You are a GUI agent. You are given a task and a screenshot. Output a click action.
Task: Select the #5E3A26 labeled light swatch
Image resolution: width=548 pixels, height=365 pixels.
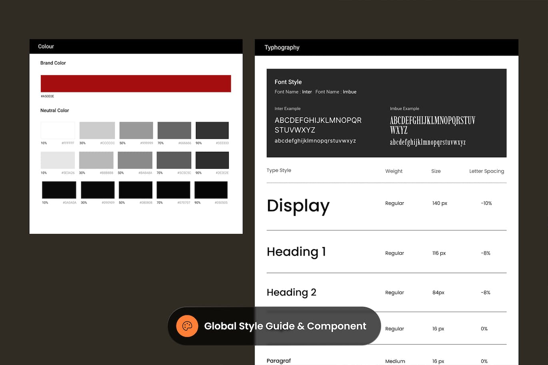(x=58, y=160)
